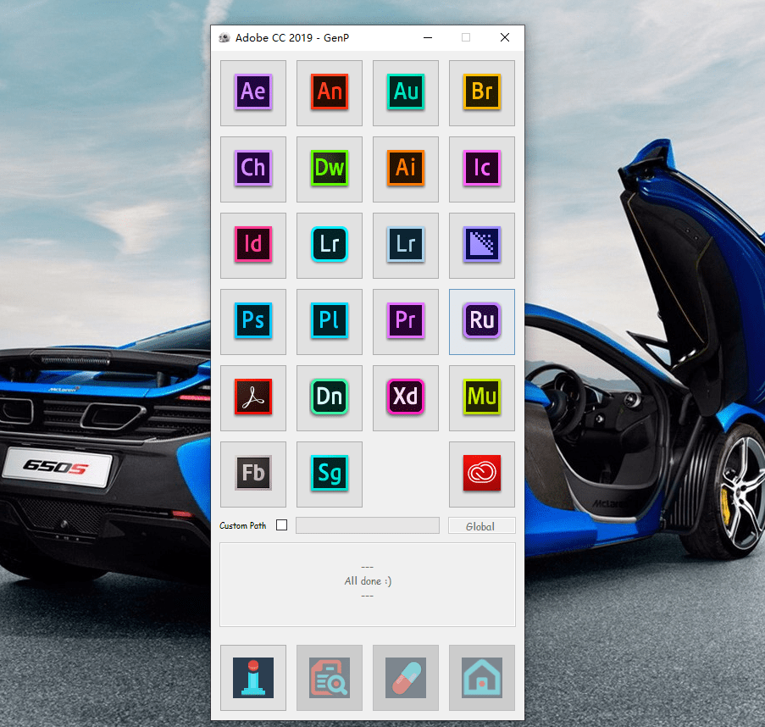This screenshot has height=727, width=765.
Task: Click the Bridge (Br) icon
Action: pos(481,92)
